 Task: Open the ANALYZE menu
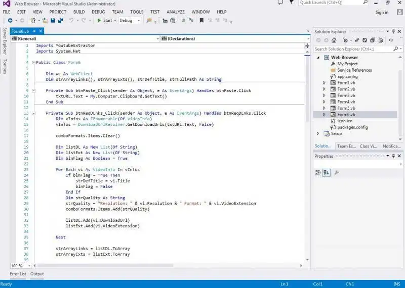(176, 12)
